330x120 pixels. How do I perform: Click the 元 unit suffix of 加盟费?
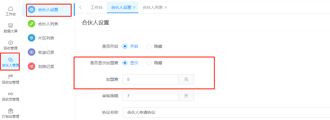(x=186, y=79)
